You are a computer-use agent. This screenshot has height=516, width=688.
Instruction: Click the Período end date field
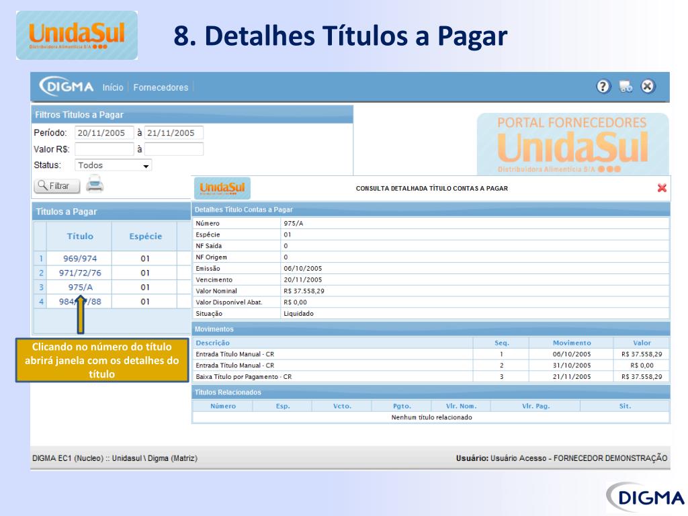[174, 133]
